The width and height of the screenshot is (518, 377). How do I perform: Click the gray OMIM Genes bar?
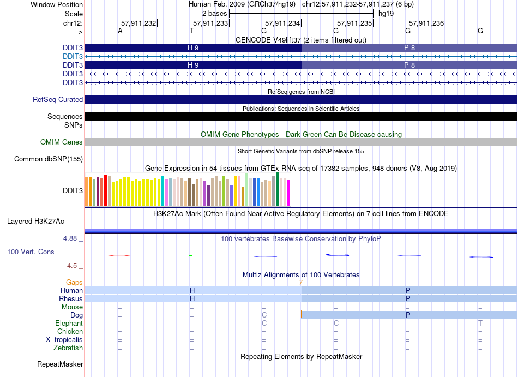[301, 142]
